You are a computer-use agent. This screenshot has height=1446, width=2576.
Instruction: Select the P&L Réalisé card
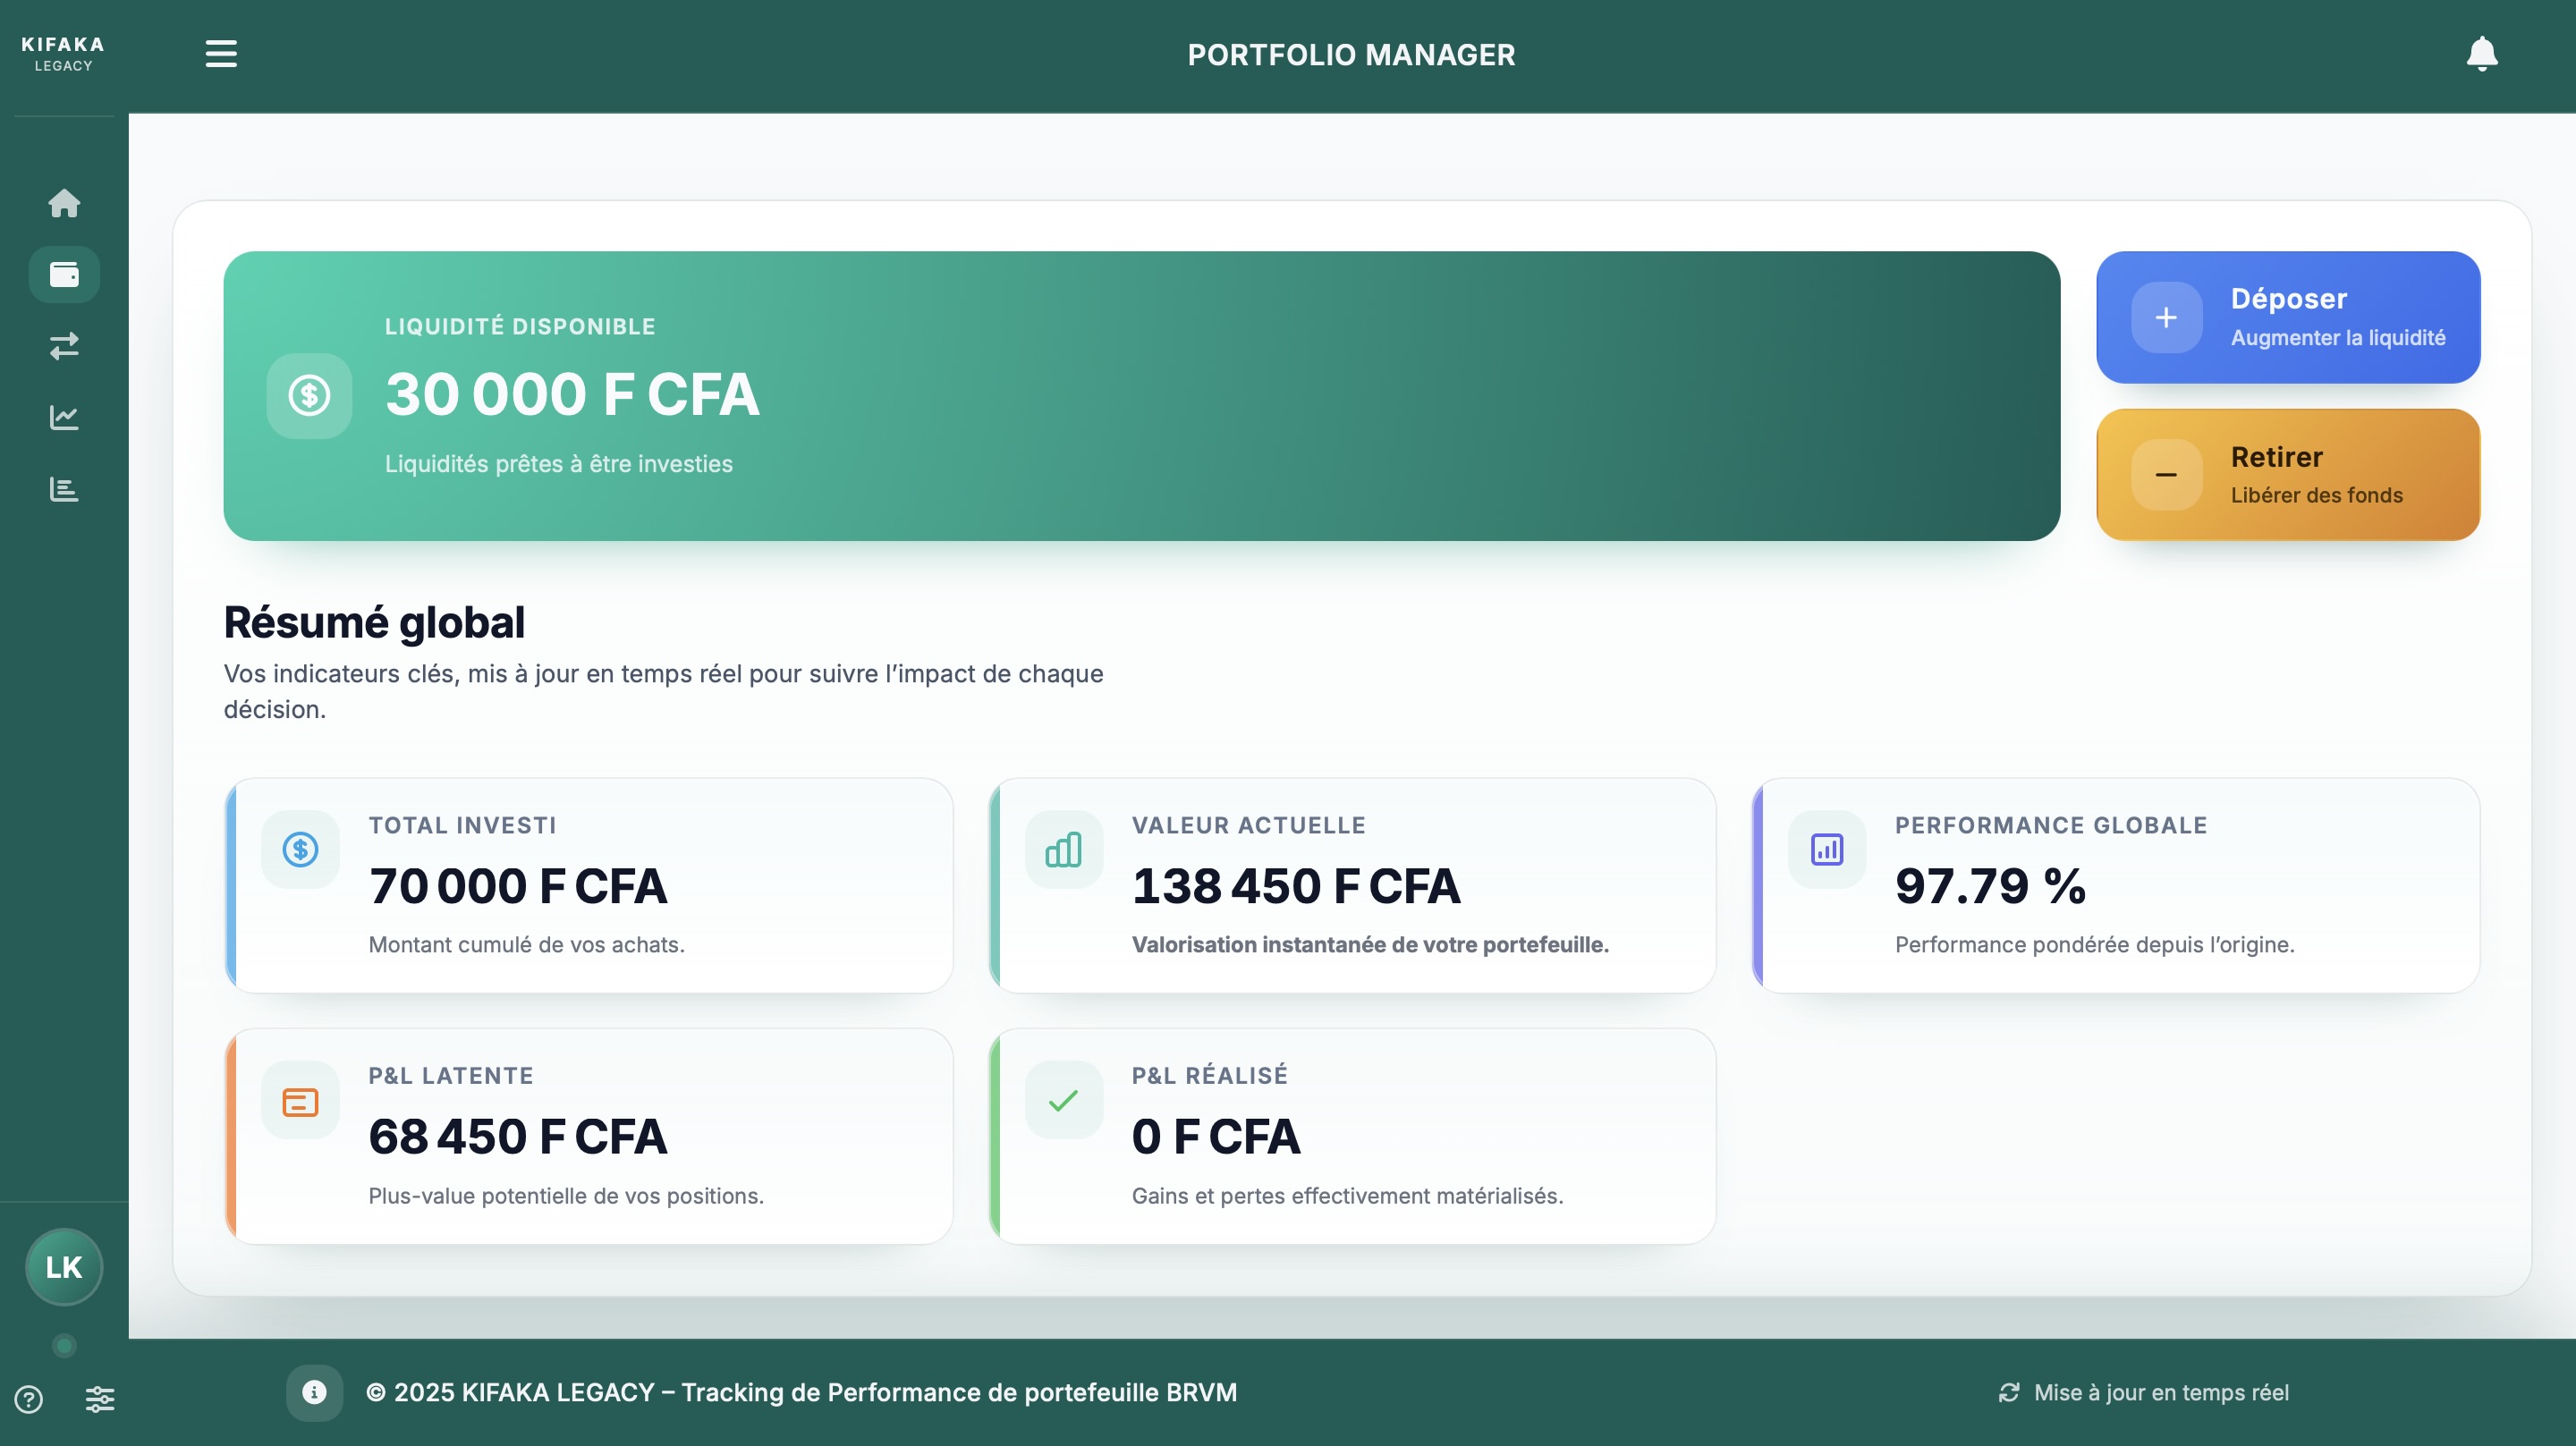(1352, 1136)
